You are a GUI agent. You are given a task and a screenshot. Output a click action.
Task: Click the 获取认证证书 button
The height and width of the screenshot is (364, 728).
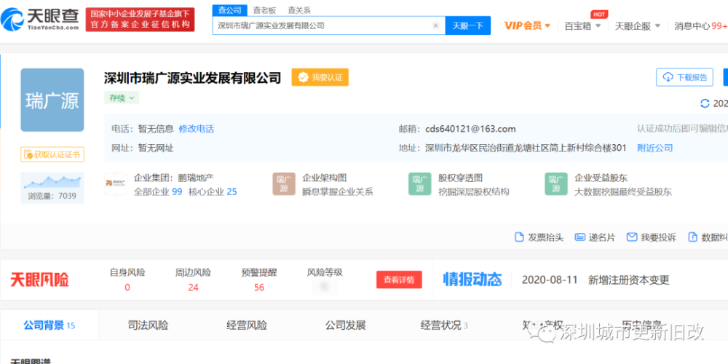(52, 154)
